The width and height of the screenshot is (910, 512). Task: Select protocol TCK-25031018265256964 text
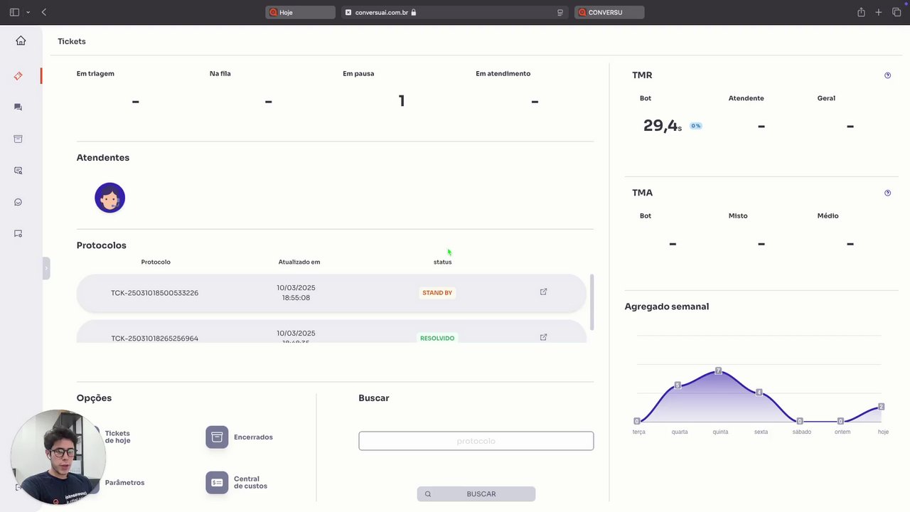pos(154,338)
